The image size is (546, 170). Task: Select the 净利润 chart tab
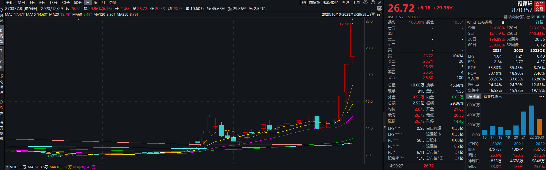point(474,97)
